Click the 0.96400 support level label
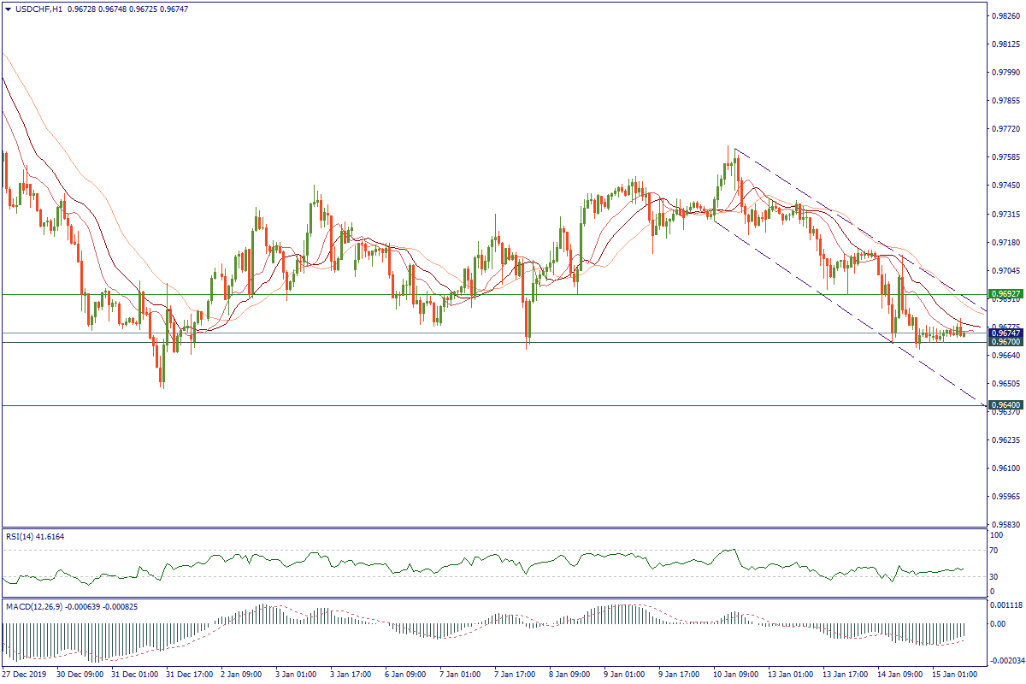1026x684 pixels. (x=1005, y=405)
